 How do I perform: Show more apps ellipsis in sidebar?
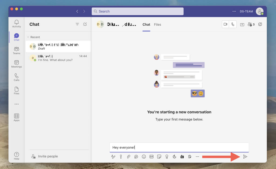(x=16, y=104)
